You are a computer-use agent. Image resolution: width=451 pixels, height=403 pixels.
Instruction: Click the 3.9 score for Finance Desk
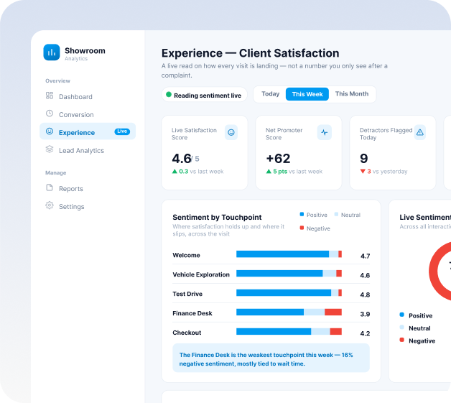pyautogui.click(x=365, y=314)
